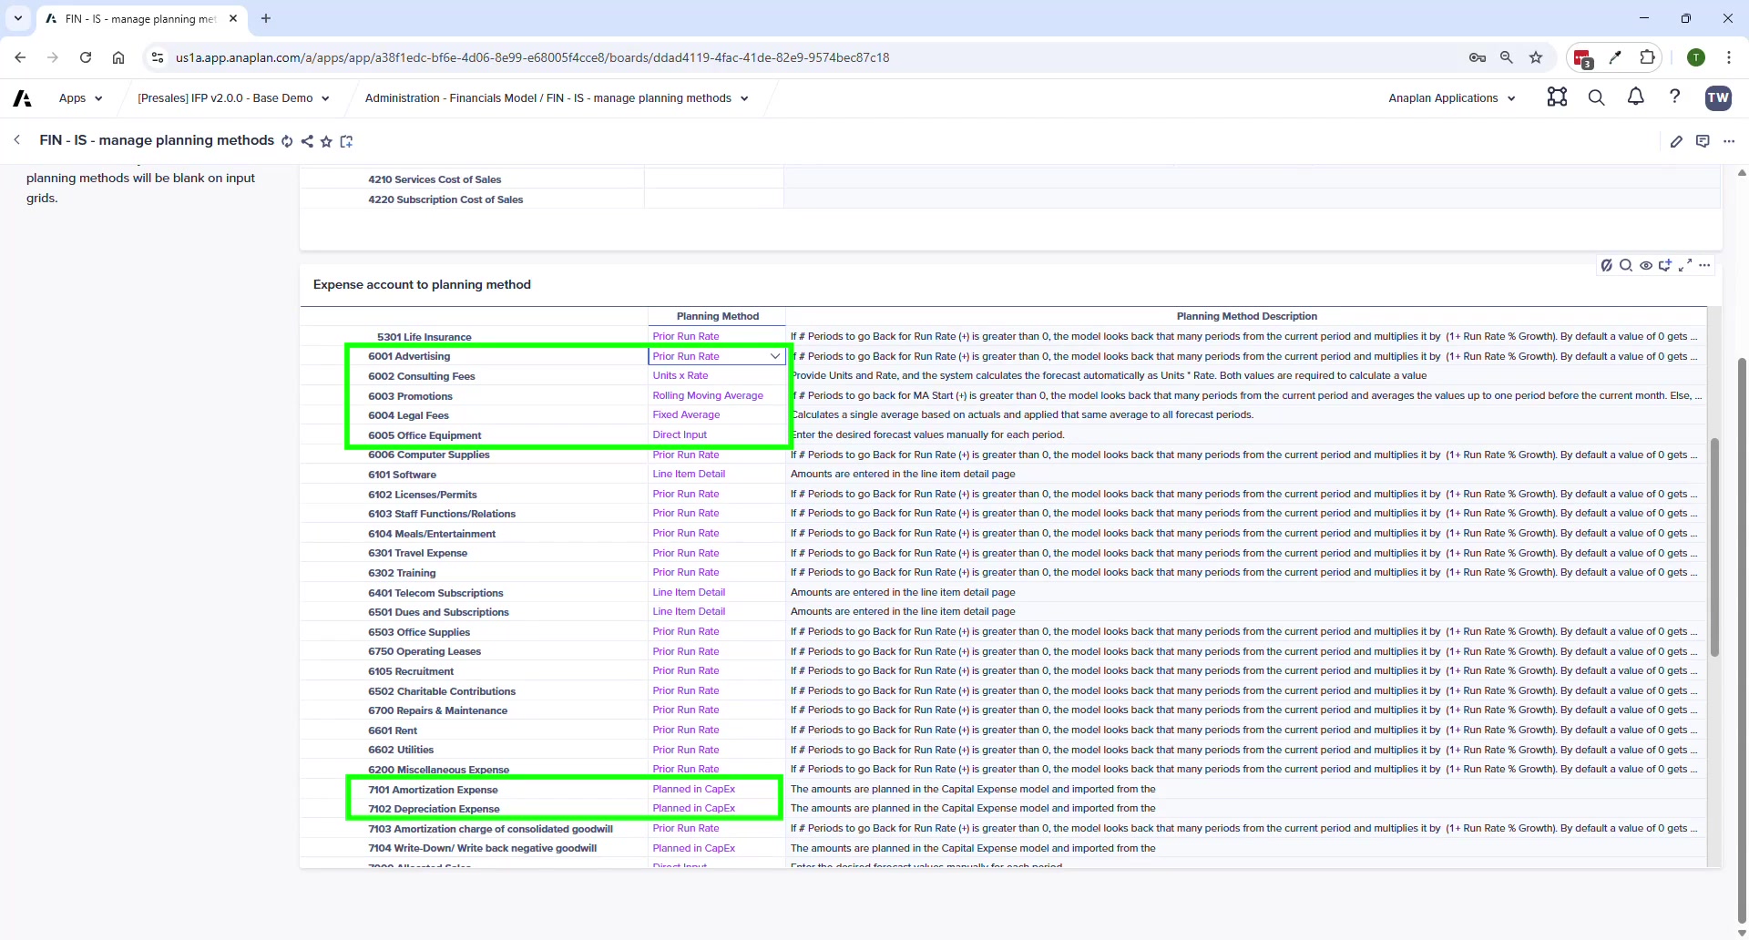
Task: Toggle the eye visibility icon on the grid card
Action: tap(1646, 266)
